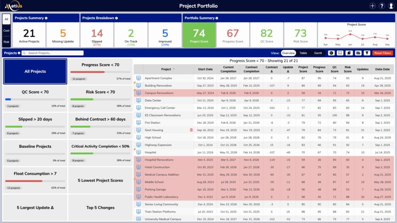
Task: Select the Overview view toggle
Action: (x=288, y=53)
